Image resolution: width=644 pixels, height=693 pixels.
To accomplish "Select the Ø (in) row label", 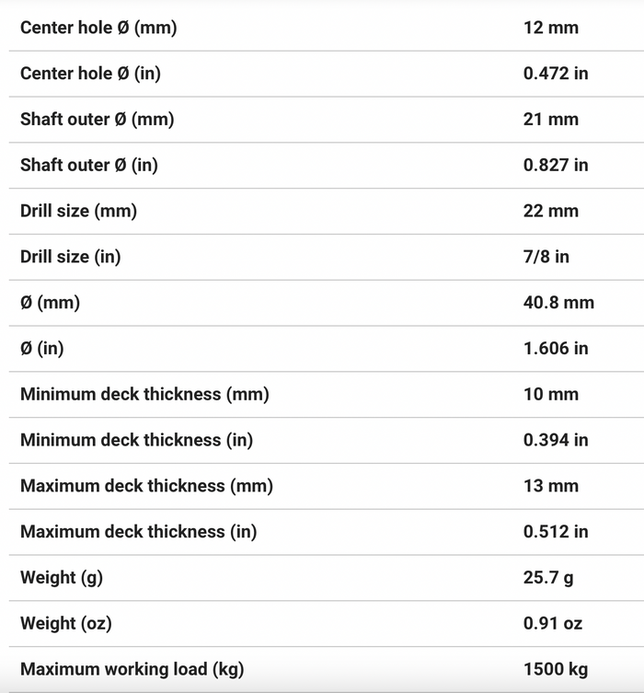I will click(x=42, y=349).
